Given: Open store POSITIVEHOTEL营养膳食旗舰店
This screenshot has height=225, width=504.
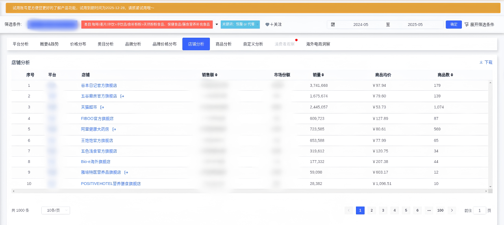Looking at the screenshot, I should click(x=111, y=183).
